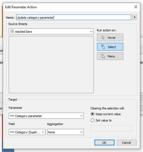Viewport: 143px width, 152px height.
Task: Click the Select cursor sparkle icon
Action: tap(103, 47)
